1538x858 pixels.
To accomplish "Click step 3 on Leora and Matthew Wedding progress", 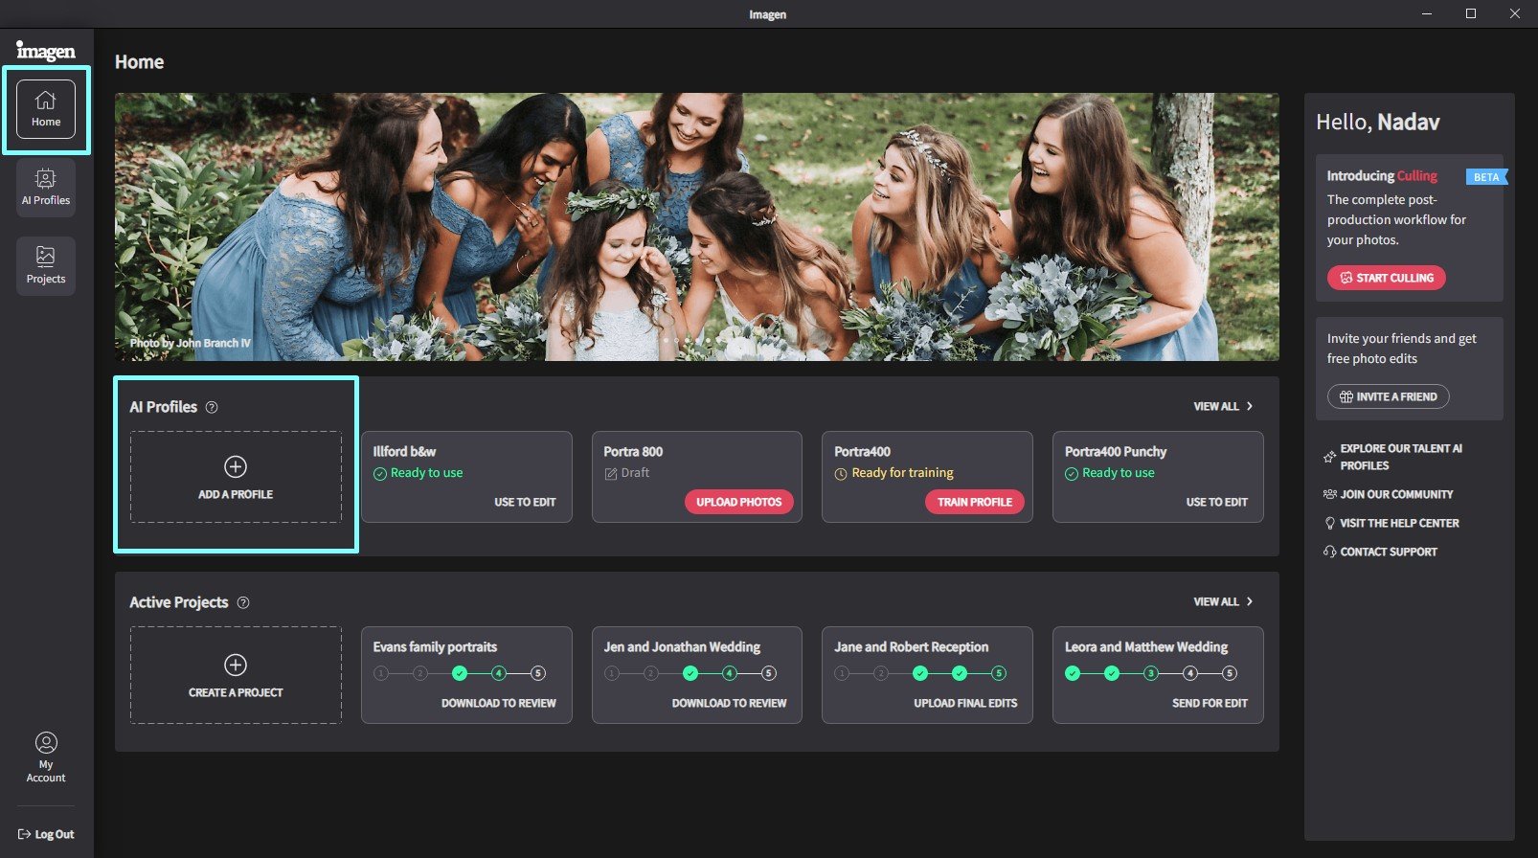I will coord(1151,673).
